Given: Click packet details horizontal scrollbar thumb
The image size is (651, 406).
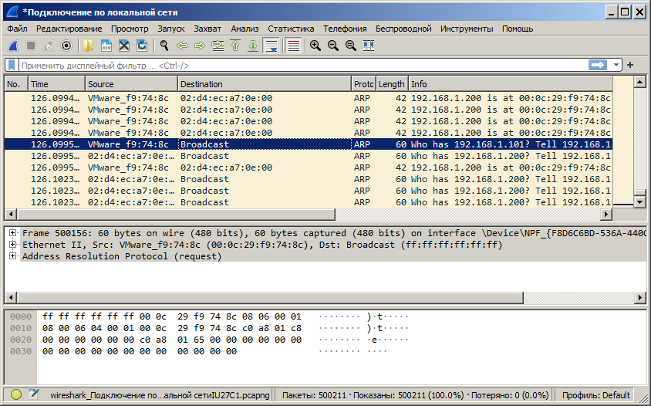Looking at the screenshot, I should click(x=270, y=297).
